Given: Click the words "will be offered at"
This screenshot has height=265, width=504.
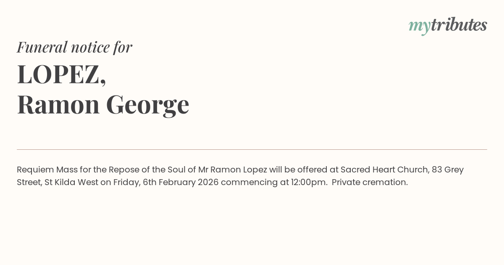Looking at the screenshot, I should 304,170.
